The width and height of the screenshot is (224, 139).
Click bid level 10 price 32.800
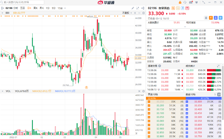(160, 136)
